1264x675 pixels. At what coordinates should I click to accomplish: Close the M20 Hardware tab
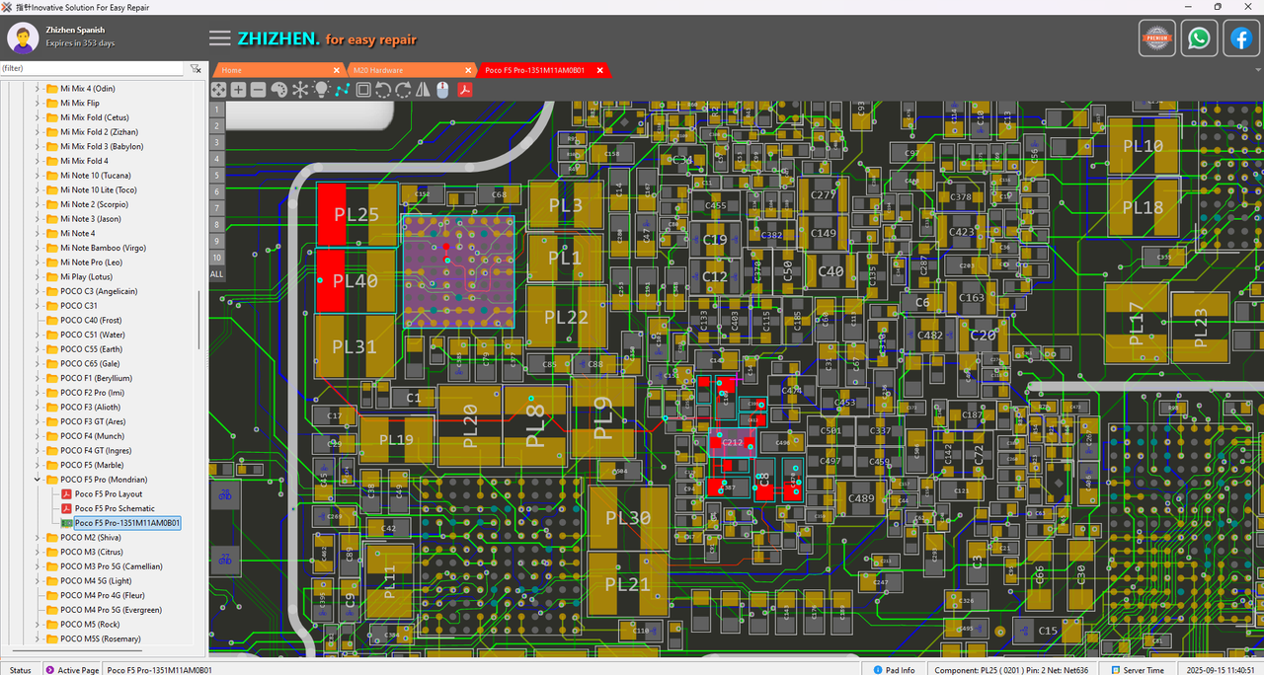tap(466, 70)
